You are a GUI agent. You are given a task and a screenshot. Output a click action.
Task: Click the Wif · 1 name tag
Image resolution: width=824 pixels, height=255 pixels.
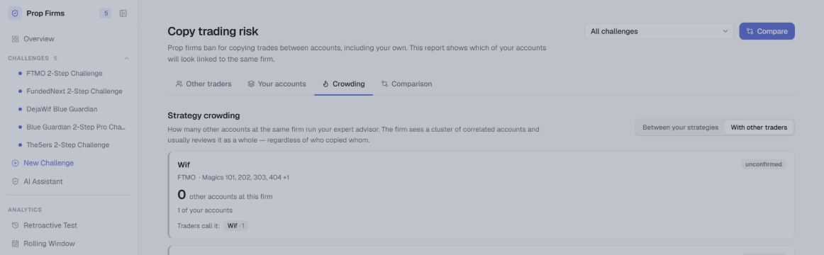235,226
